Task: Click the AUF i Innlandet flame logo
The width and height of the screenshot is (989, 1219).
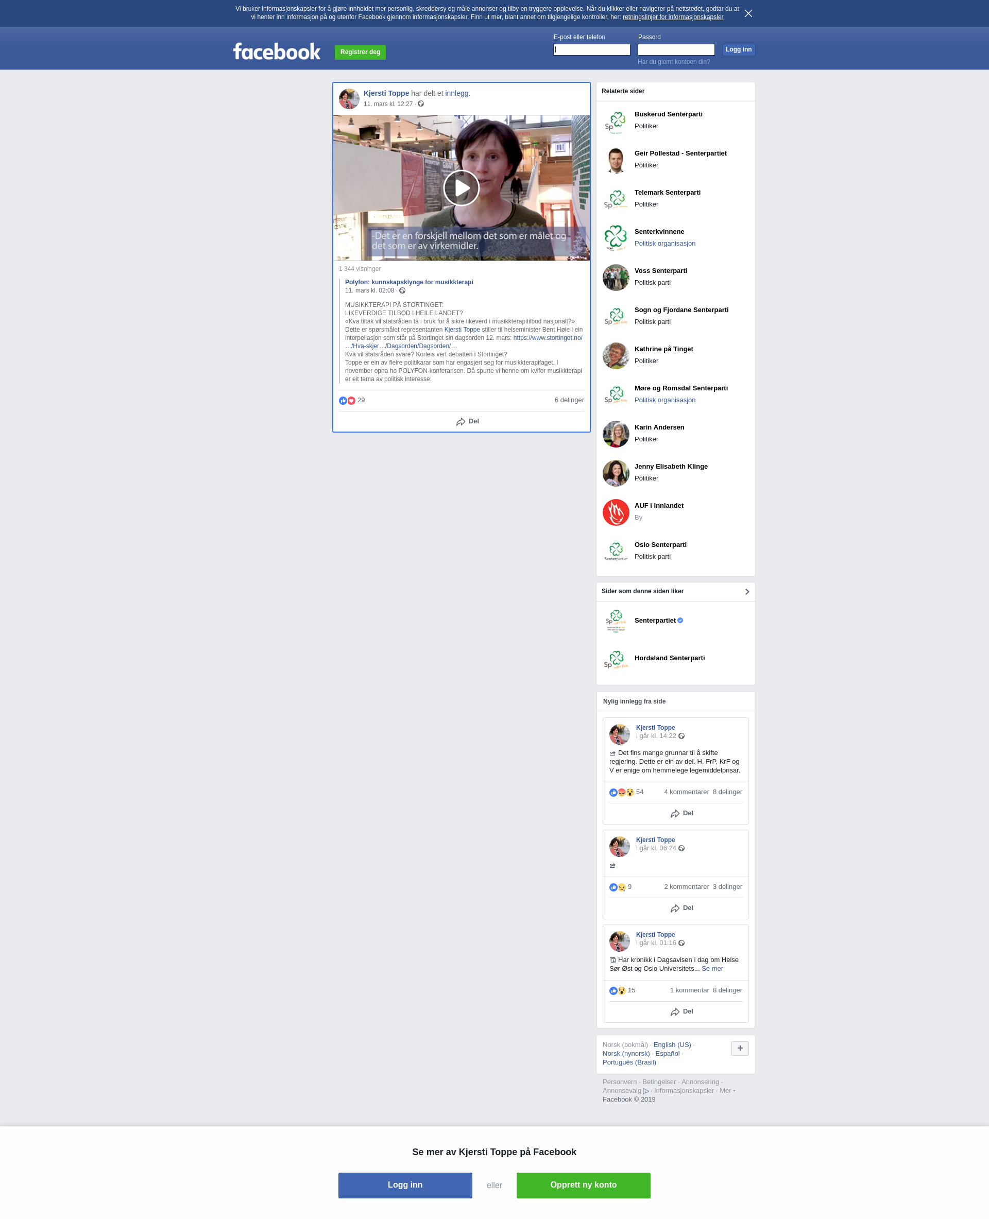Action: pos(616,512)
